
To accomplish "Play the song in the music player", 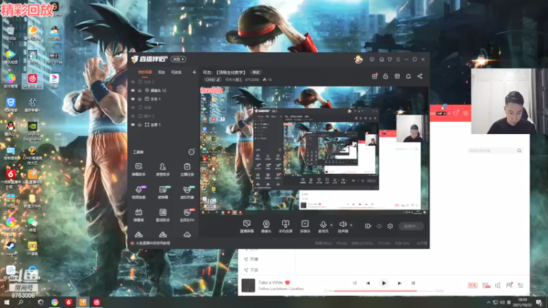I will 384,283.
